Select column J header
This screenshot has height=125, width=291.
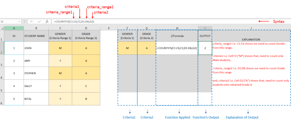point(251,28)
